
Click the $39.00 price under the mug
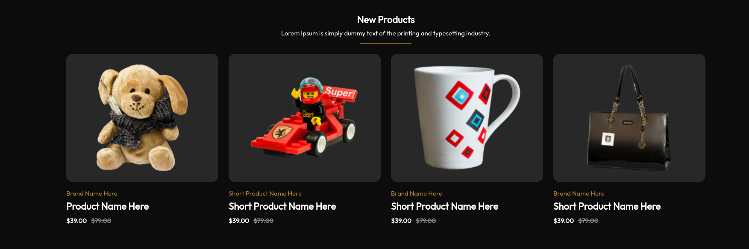[x=401, y=221]
